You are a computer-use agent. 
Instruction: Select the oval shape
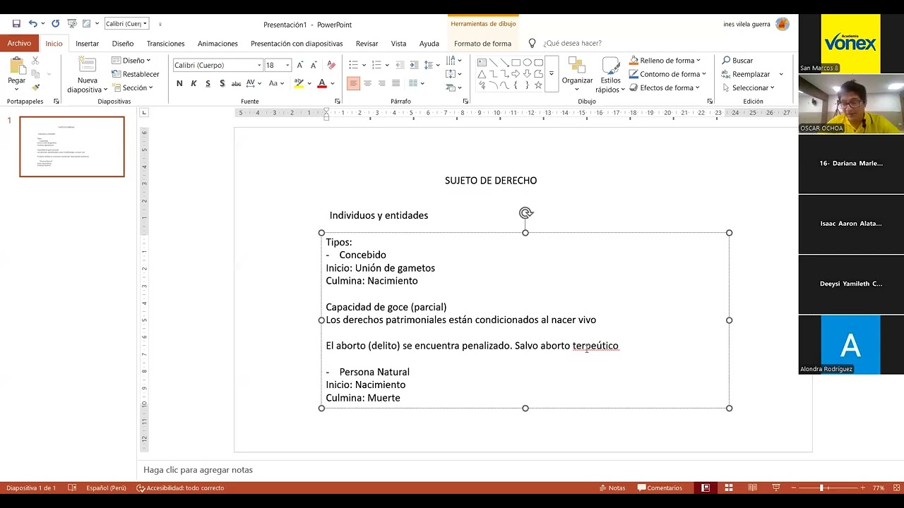(x=527, y=62)
